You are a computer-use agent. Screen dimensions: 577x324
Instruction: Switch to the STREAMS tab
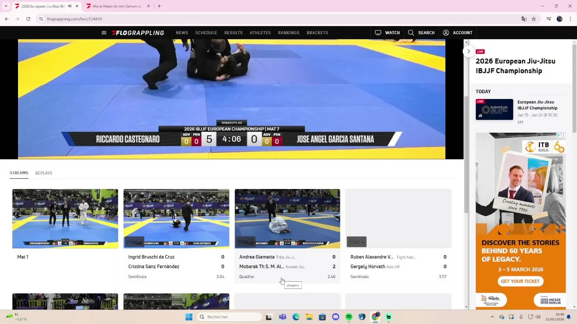tap(19, 173)
